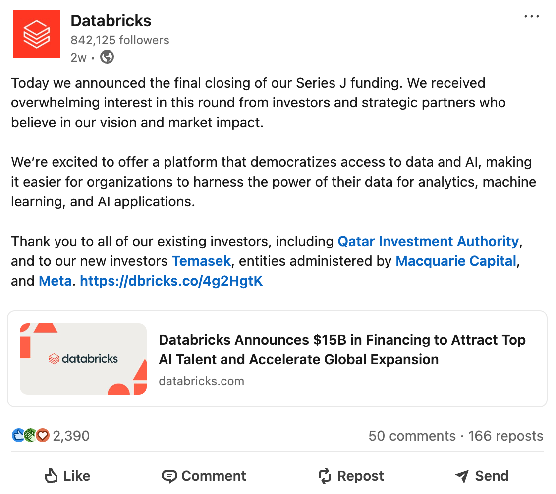
Task: Open the Databricks company logo avatar
Action: click(x=36, y=34)
